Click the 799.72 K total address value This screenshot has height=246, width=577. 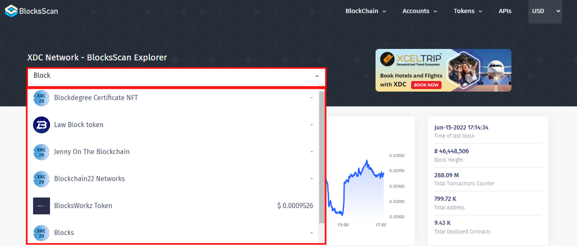[x=446, y=199]
